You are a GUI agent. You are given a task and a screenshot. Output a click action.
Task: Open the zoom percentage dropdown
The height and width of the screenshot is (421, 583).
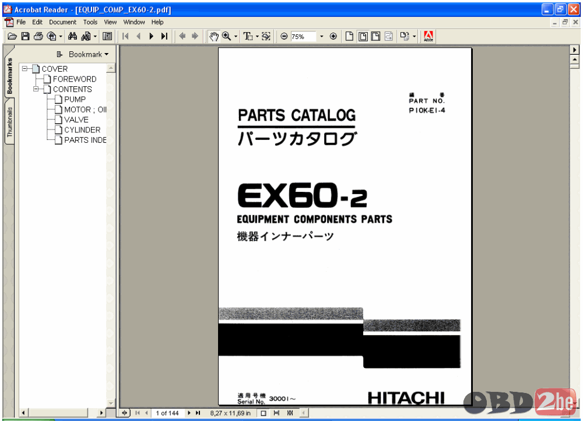click(322, 37)
